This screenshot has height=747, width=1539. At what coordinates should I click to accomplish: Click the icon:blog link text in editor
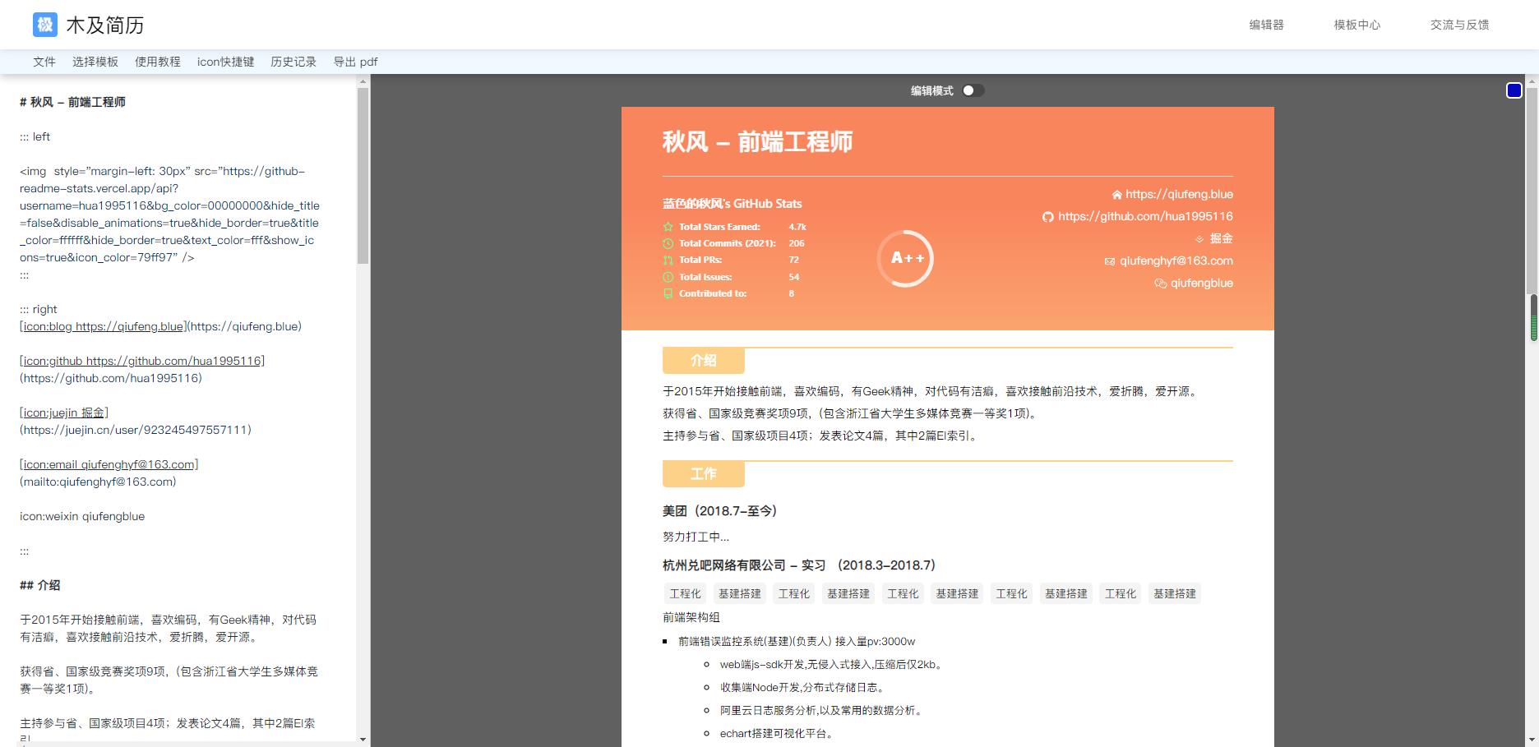(104, 326)
